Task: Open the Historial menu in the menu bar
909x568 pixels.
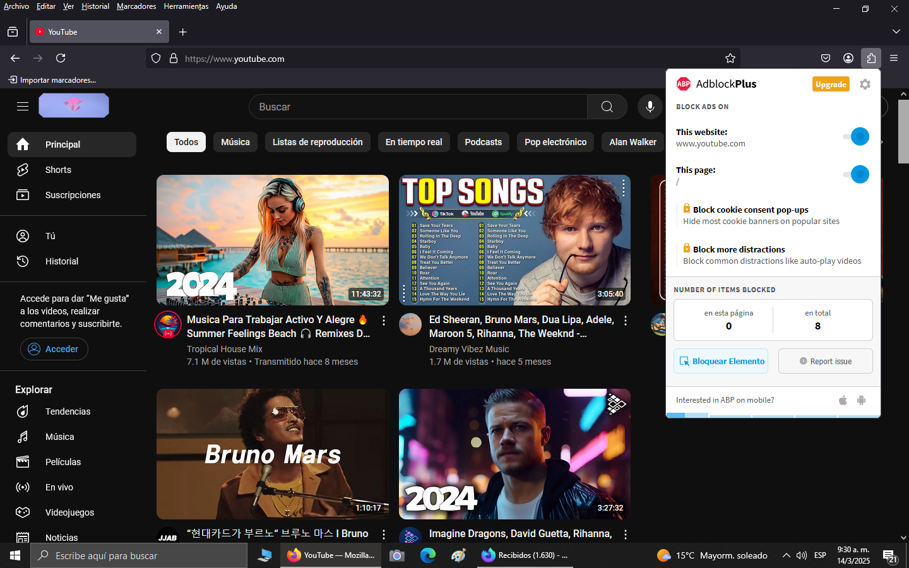Action: (95, 6)
